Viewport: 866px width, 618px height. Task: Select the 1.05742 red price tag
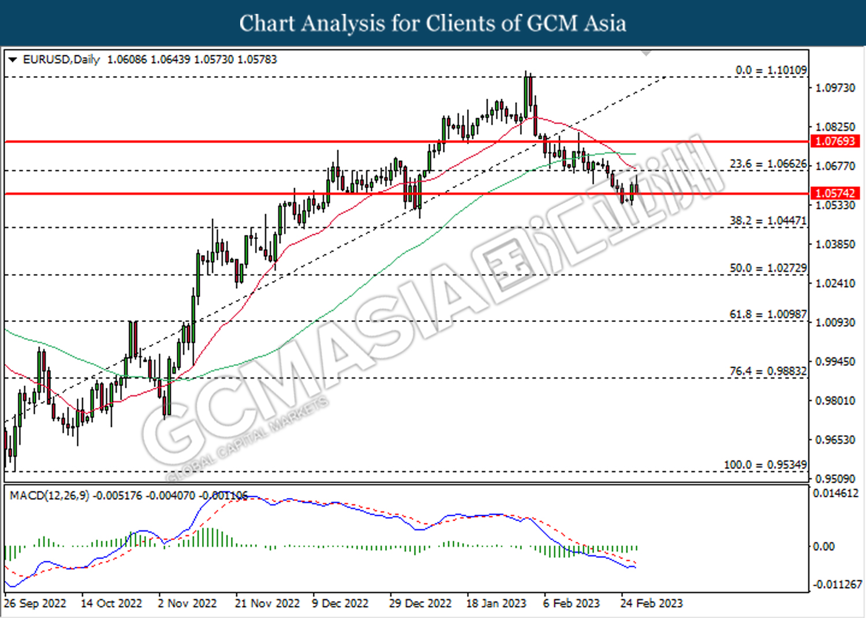click(835, 193)
